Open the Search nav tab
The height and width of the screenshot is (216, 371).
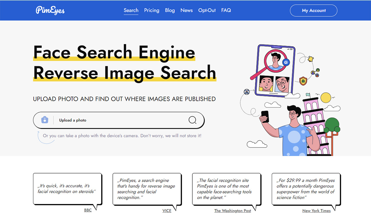pyautogui.click(x=131, y=10)
